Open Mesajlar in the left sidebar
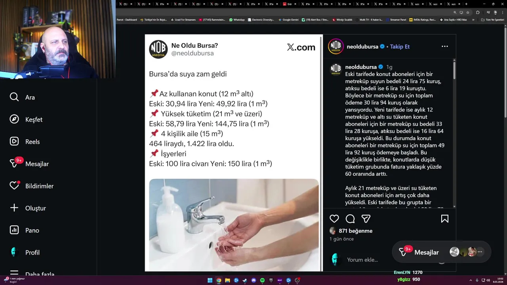 click(x=29, y=163)
